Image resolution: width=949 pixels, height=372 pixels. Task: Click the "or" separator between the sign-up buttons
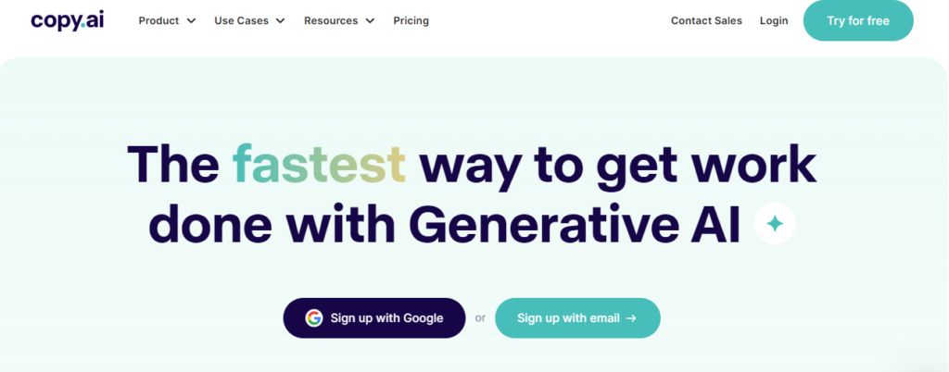point(481,318)
